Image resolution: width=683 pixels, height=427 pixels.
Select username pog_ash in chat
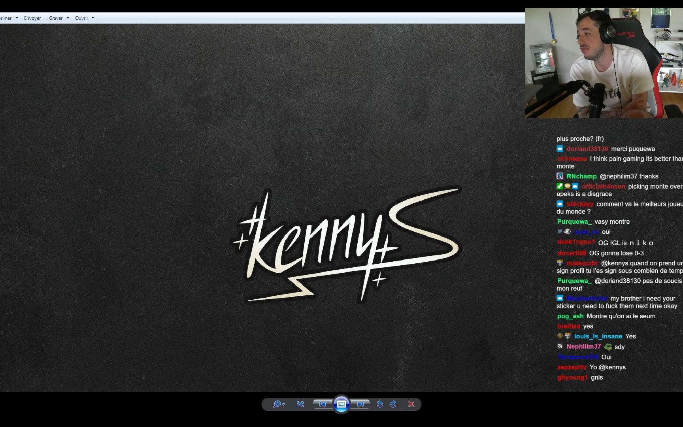point(570,316)
